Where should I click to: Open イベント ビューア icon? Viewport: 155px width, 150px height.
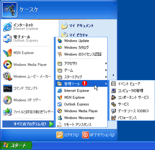[113, 84]
